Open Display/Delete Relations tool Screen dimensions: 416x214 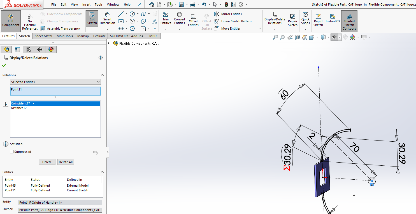click(x=275, y=18)
